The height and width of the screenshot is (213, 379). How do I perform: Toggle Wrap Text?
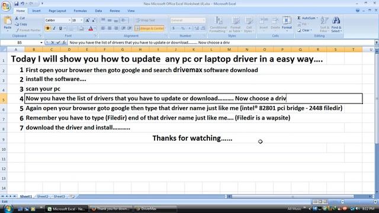(146, 20)
